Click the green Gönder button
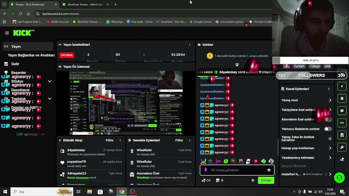The height and width of the screenshot is (196, 349). coord(266,180)
